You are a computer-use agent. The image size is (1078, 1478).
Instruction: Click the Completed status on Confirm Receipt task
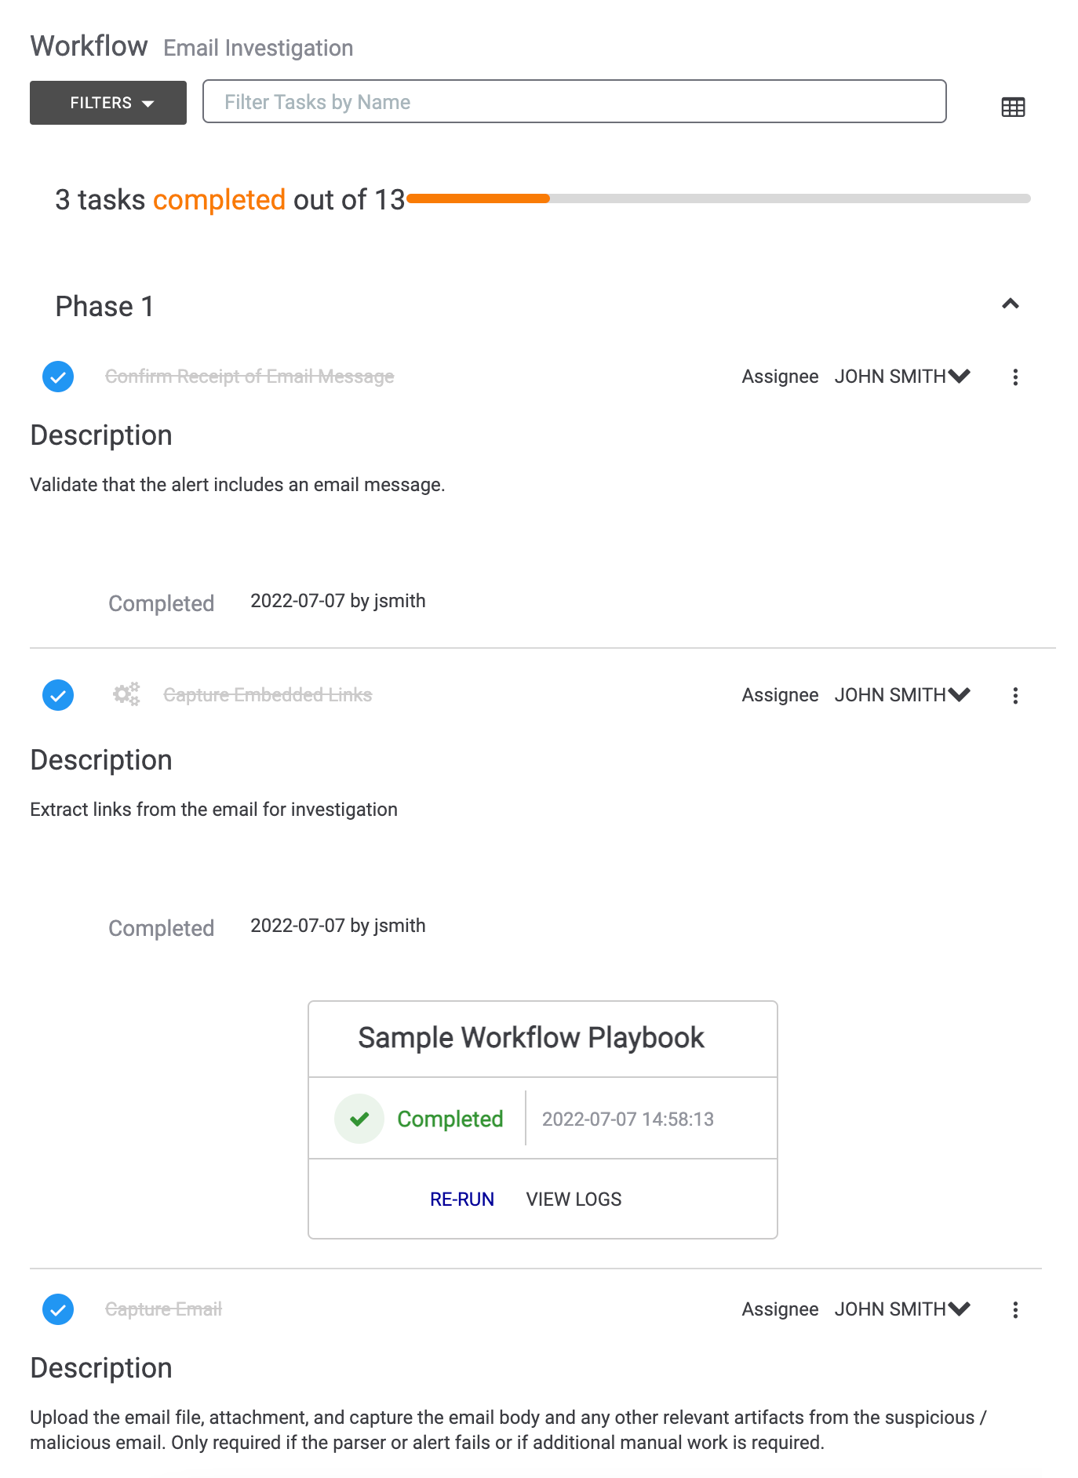pyautogui.click(x=161, y=602)
